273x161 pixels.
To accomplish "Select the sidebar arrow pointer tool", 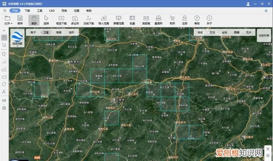I will point(4,45).
